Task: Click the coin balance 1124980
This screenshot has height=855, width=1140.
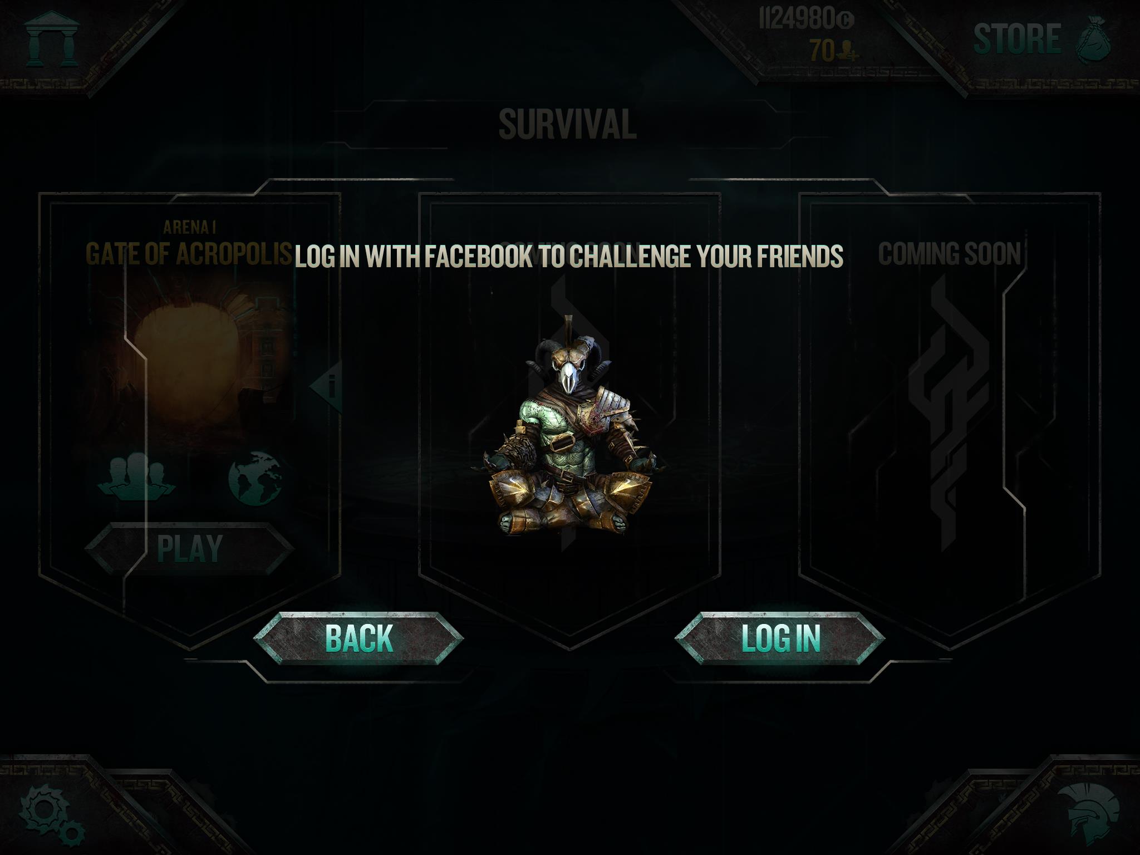Action: click(805, 19)
